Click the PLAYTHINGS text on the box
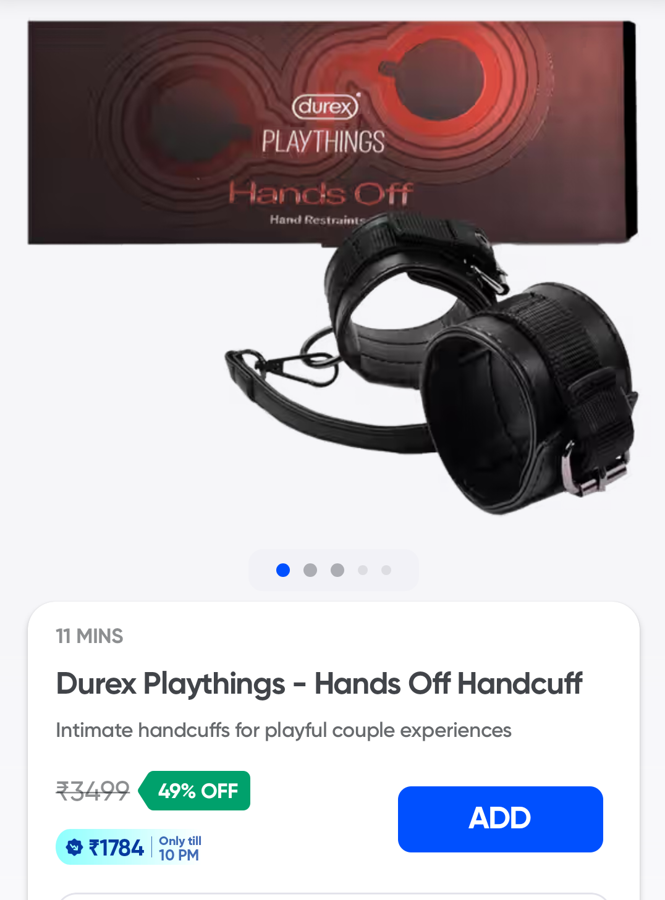Image resolution: width=665 pixels, height=900 pixels. pyautogui.click(x=323, y=141)
